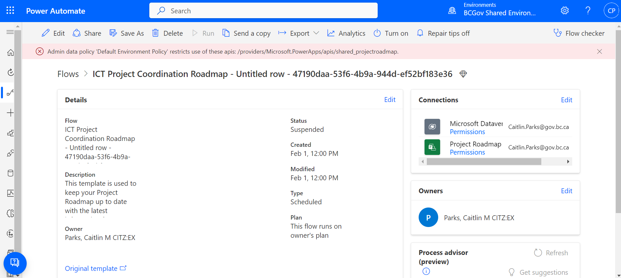The height and width of the screenshot is (278, 621).
Task: Open Approvals icon in sidebar
Action: click(10, 72)
